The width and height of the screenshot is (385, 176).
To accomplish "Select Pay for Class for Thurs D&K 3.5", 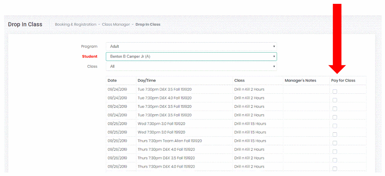I will click(335, 160).
